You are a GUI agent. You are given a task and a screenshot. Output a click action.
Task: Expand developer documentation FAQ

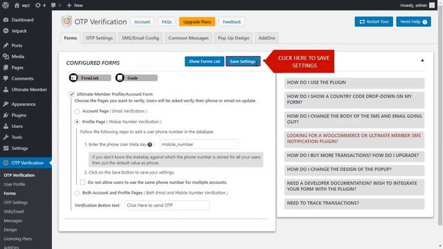pyautogui.click(x=354, y=187)
